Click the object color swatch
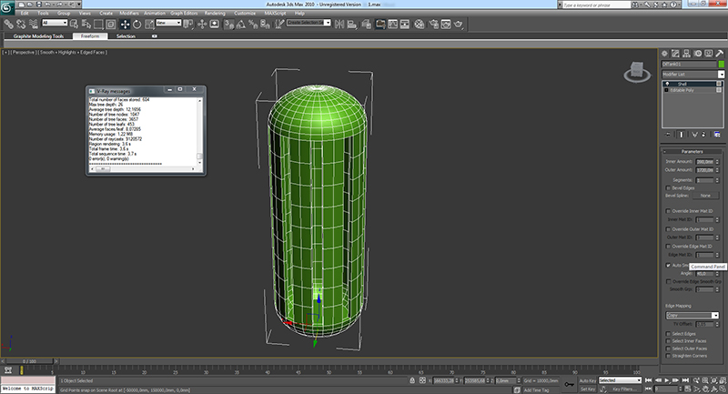The image size is (728, 394). pos(721,64)
